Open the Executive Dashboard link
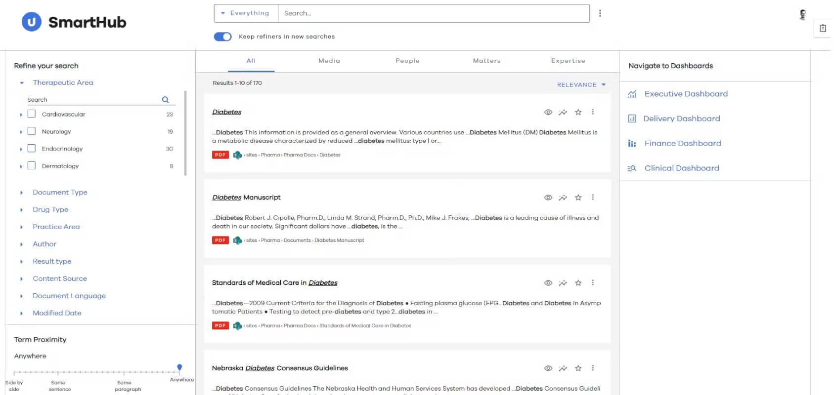 pos(686,94)
